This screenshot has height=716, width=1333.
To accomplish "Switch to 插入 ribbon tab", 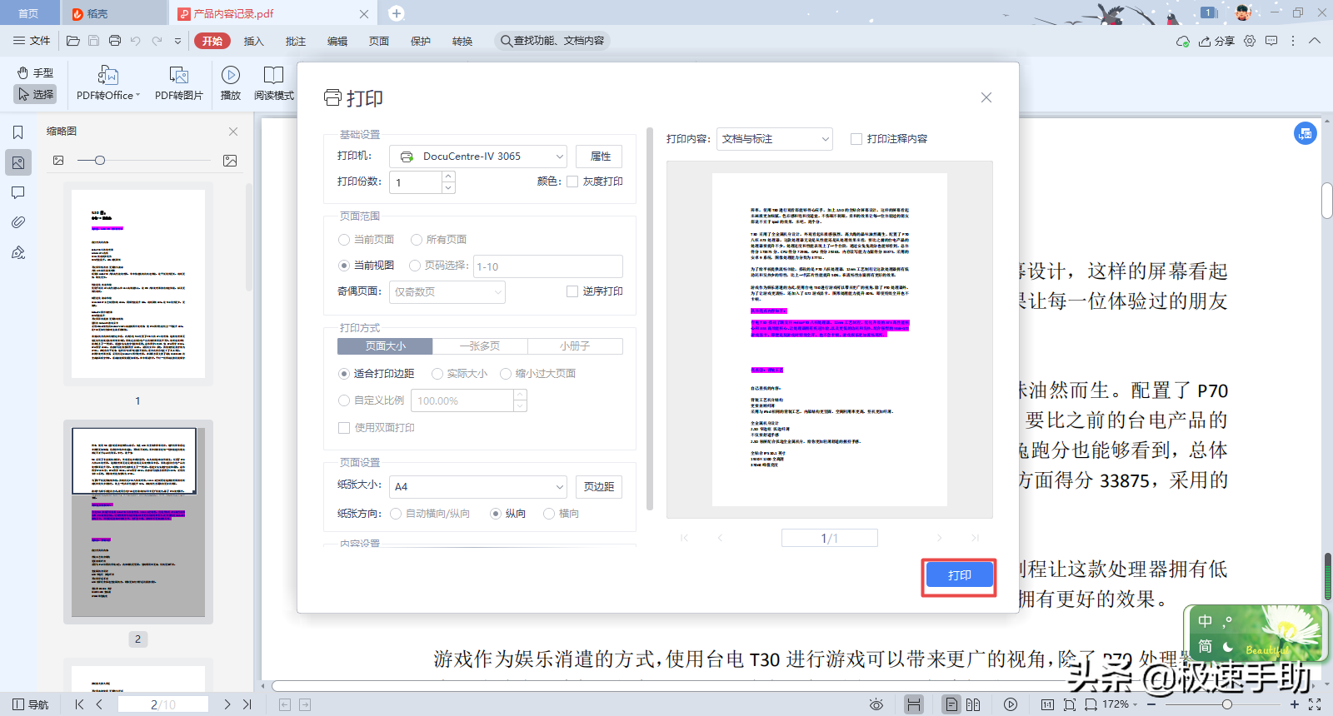I will 253,41.
